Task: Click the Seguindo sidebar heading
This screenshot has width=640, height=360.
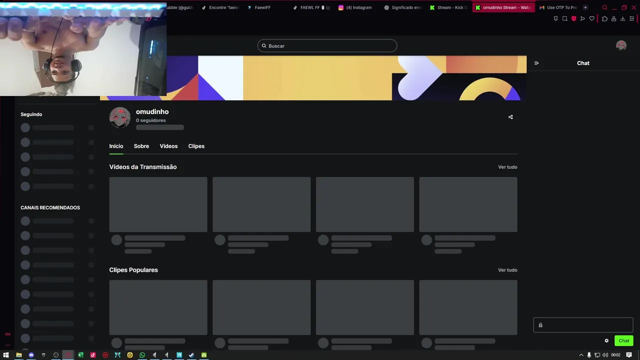Action: 31,114
